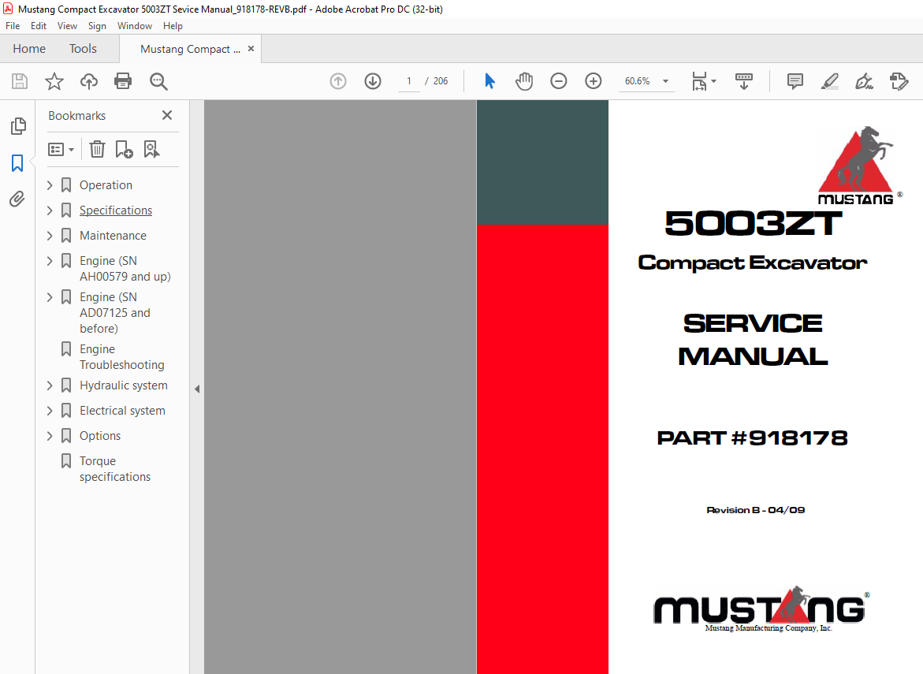This screenshot has width=923, height=674.
Task: Collapse navigation pane with side arrow
Action: (197, 389)
